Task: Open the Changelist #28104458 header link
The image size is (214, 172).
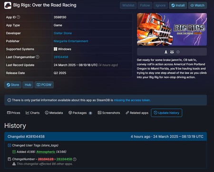Action: [x=26, y=136]
